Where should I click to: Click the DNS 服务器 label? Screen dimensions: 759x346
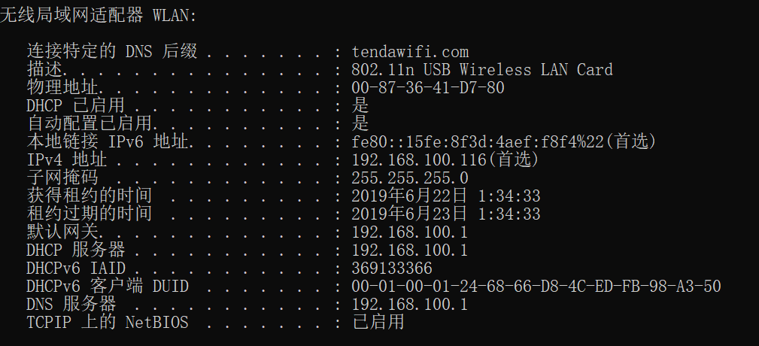[71, 305]
